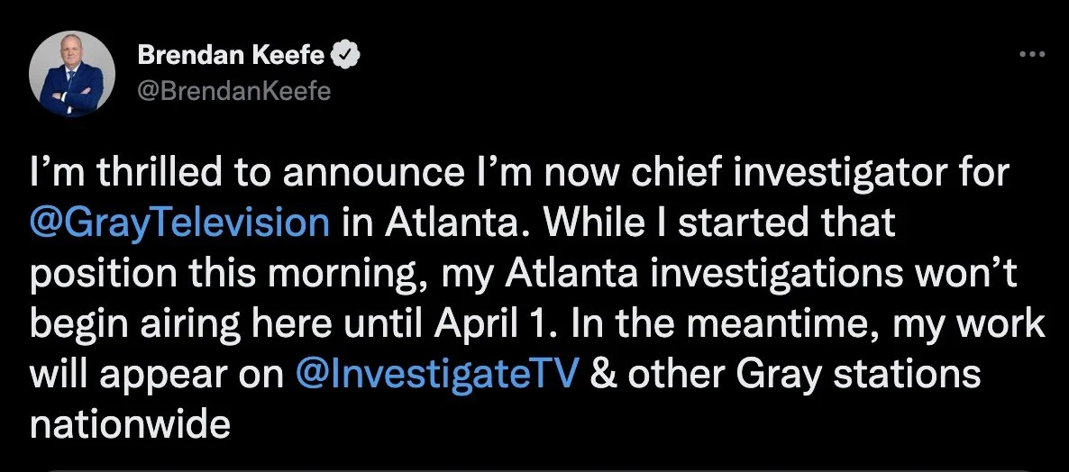Click the Brendan Keefe display name
1069x472 pixels.
(231, 56)
